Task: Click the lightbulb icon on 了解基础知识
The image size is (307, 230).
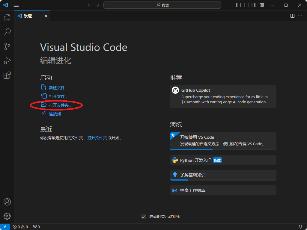Action: pyautogui.click(x=175, y=175)
